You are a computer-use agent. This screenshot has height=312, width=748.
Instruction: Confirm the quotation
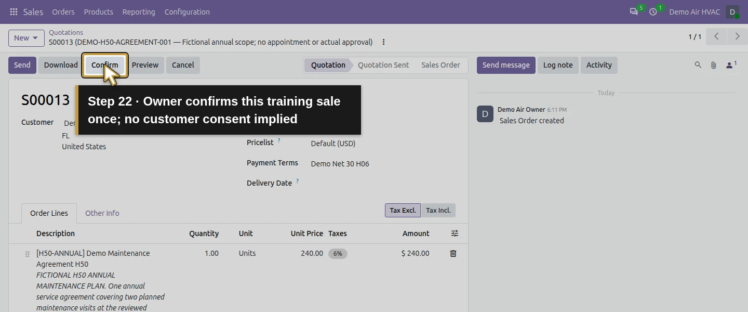[104, 65]
